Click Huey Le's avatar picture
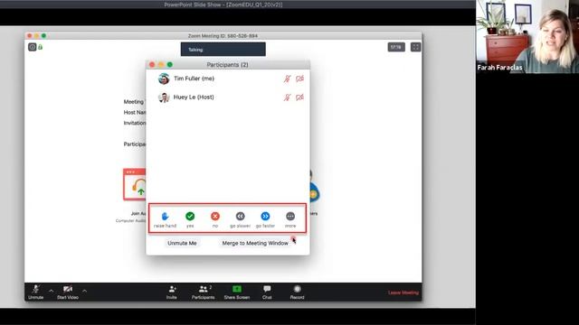This screenshot has width=579, height=325. (x=164, y=97)
